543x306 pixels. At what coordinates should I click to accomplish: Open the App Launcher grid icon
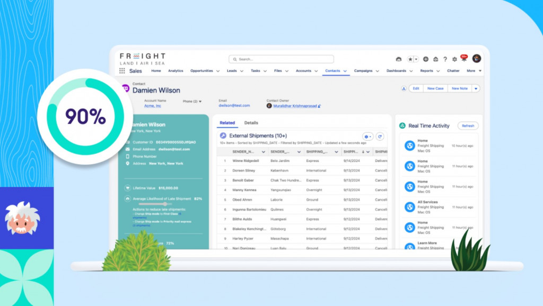coord(122,71)
